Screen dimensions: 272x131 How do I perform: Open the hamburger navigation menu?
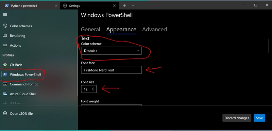pos(5,14)
